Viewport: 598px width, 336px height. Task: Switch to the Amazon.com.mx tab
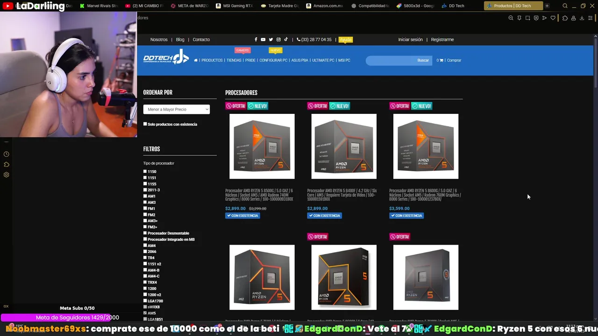pos(325,6)
